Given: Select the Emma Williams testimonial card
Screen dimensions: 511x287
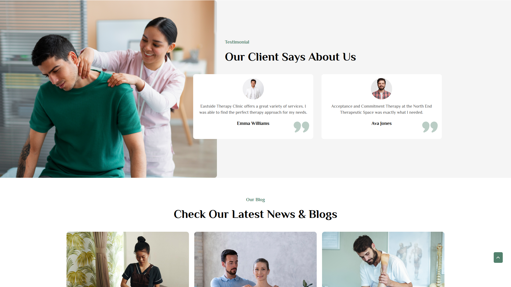Looking at the screenshot, I should click(253, 107).
